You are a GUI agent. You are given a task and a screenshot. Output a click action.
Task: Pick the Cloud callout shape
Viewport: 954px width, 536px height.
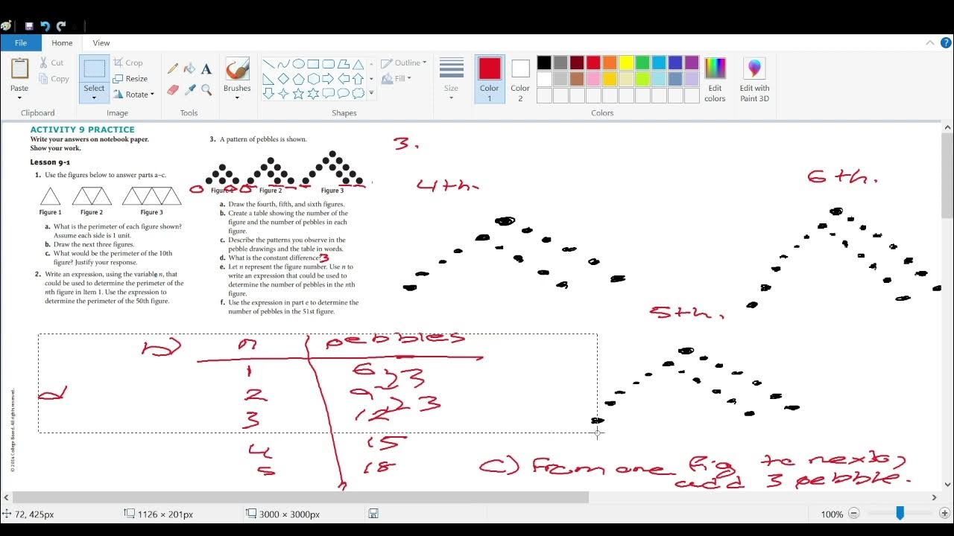pyautogui.click(x=358, y=94)
